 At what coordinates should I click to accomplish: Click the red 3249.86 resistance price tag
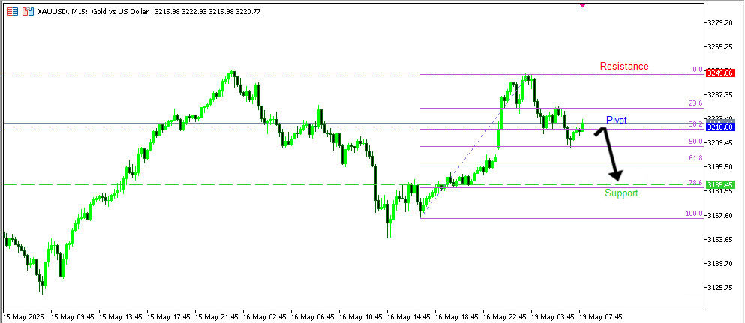click(719, 73)
